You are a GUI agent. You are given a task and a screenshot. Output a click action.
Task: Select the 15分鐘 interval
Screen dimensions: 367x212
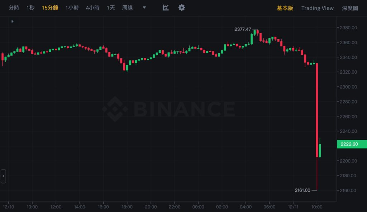point(50,8)
